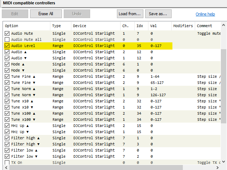The width and height of the screenshot is (227, 170).
Task: Click the Ch. column header
Action: click(127, 26)
